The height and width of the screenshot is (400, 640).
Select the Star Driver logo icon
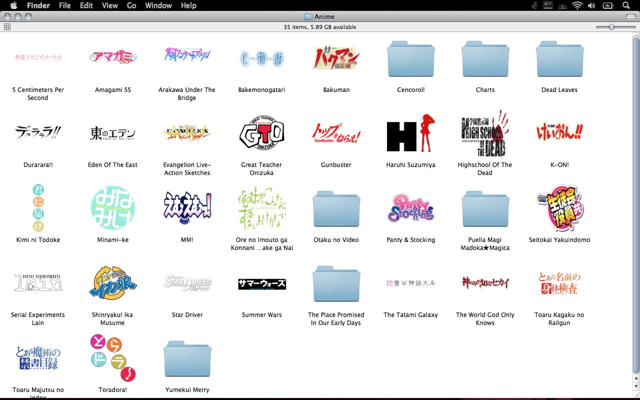[x=187, y=283]
